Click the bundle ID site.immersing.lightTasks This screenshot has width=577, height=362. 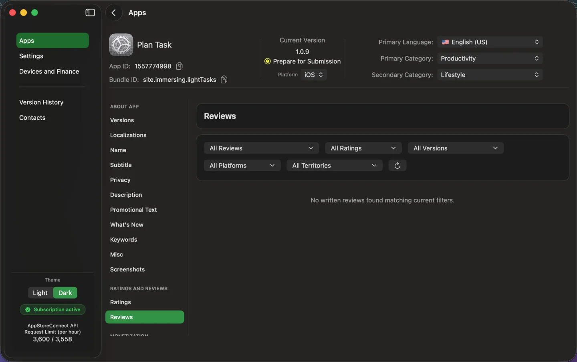click(x=180, y=80)
